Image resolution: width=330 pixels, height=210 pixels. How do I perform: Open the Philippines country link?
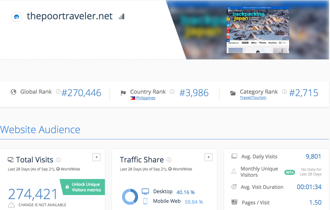click(145, 98)
